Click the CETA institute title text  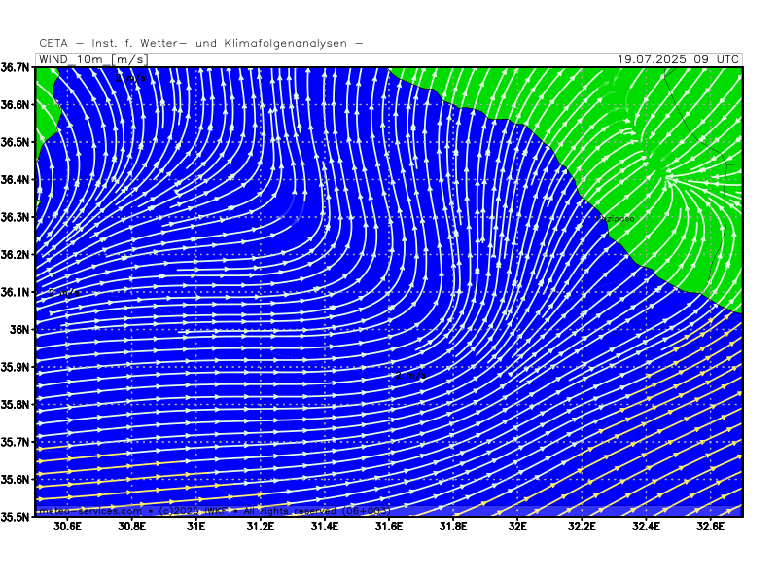point(201,43)
